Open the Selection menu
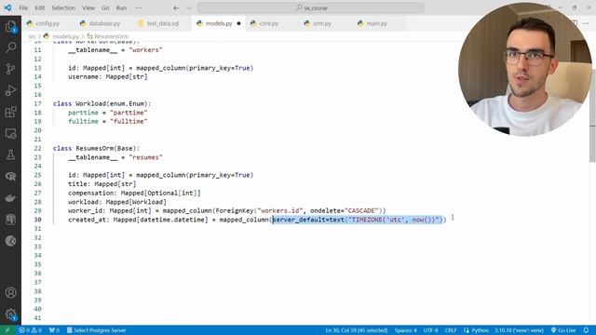Viewport: 596px width, 335px height. pos(63,7)
